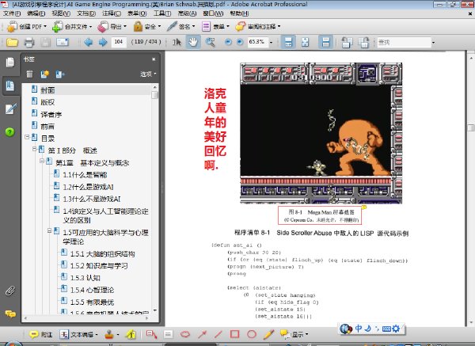Click the zoom in plus button
The image size is (475, 346).
pos(240,42)
